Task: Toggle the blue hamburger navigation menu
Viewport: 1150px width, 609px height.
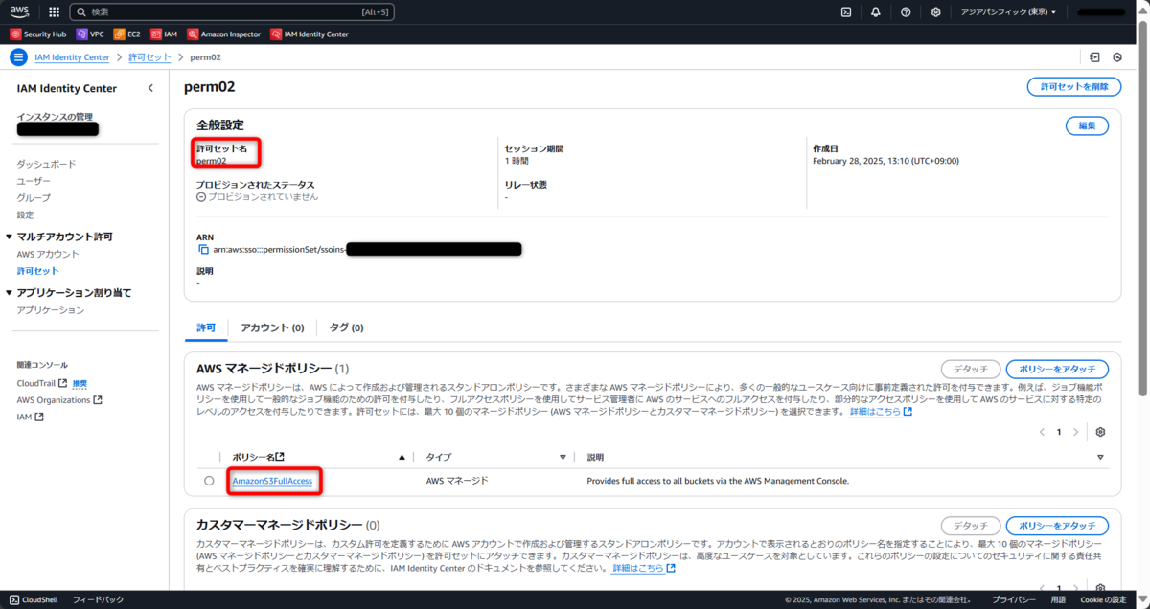Action: pos(18,57)
